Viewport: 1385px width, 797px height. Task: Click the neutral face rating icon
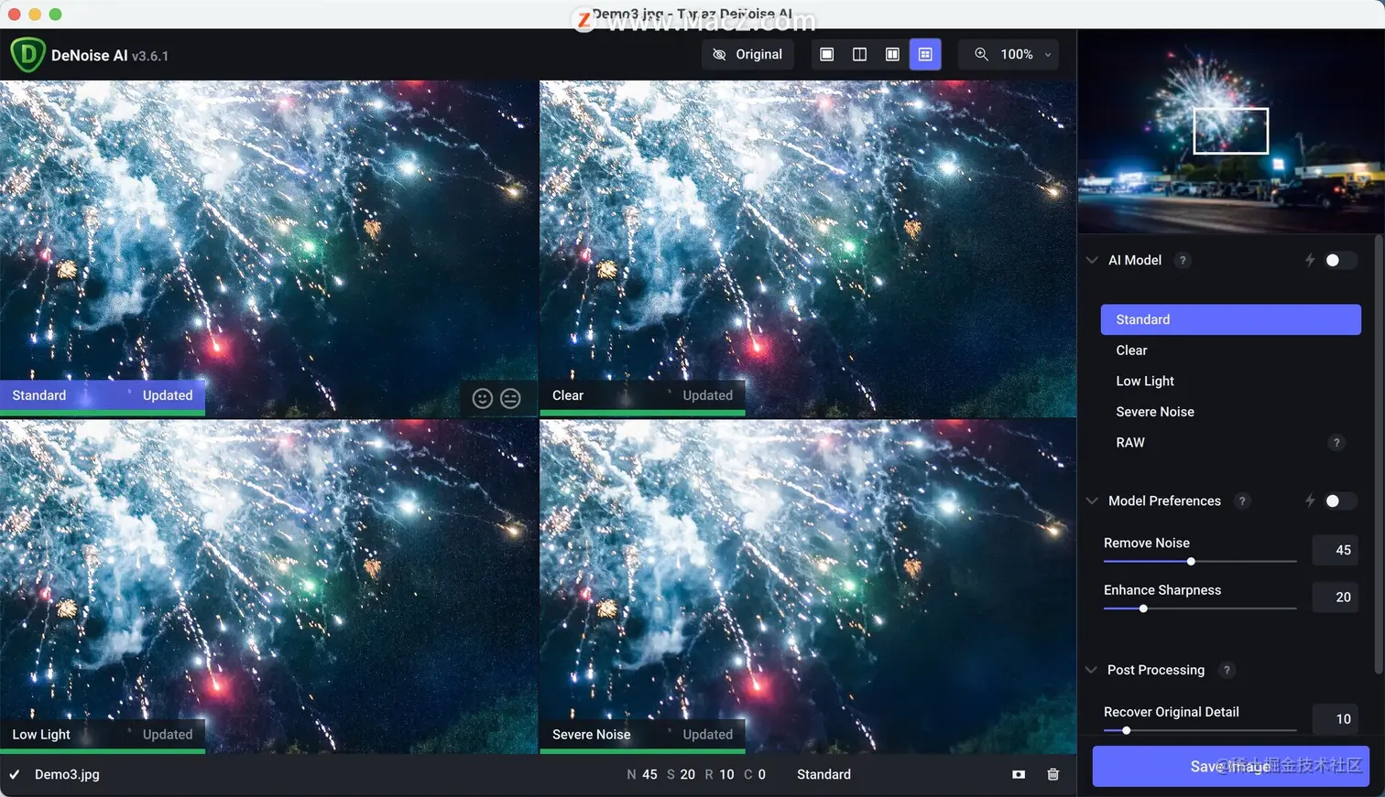pos(510,398)
